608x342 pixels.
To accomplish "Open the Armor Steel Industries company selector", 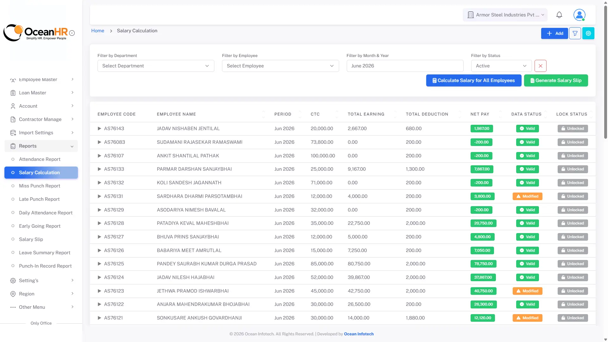I will click(x=505, y=15).
